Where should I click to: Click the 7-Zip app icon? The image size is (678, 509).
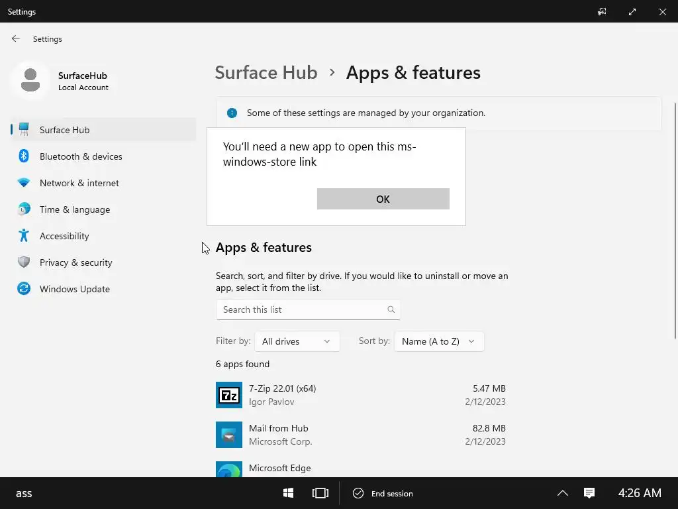(228, 395)
